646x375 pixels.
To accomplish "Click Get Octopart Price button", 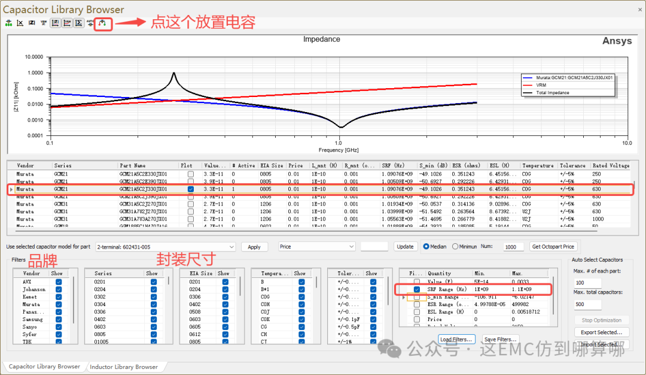I will point(553,246).
